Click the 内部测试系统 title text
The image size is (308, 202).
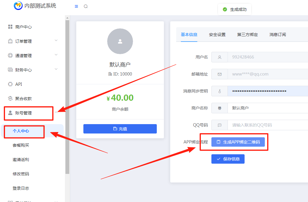click(40, 6)
